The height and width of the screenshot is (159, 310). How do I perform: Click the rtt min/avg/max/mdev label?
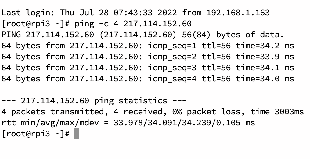point(50,123)
